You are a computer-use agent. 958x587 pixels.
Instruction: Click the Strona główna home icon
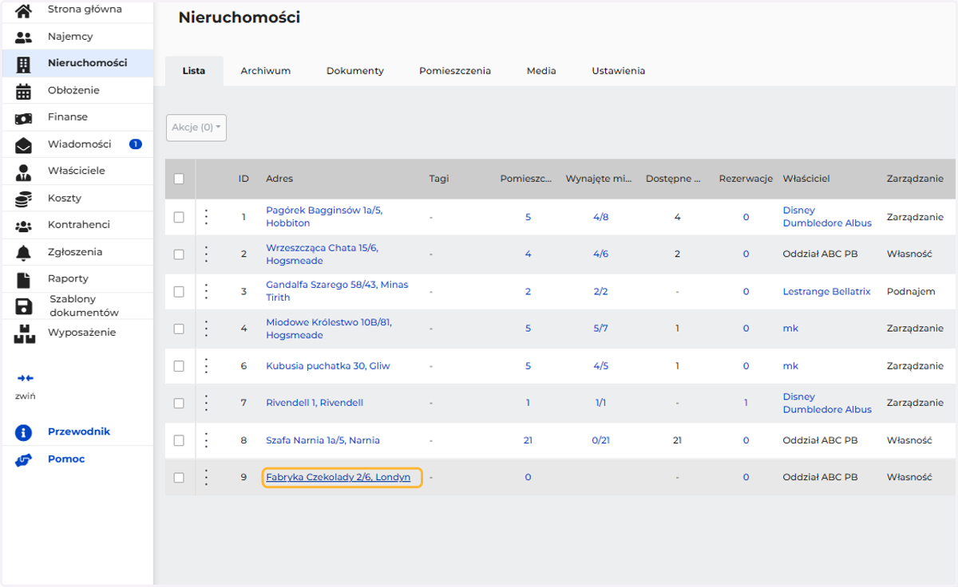pos(24,10)
